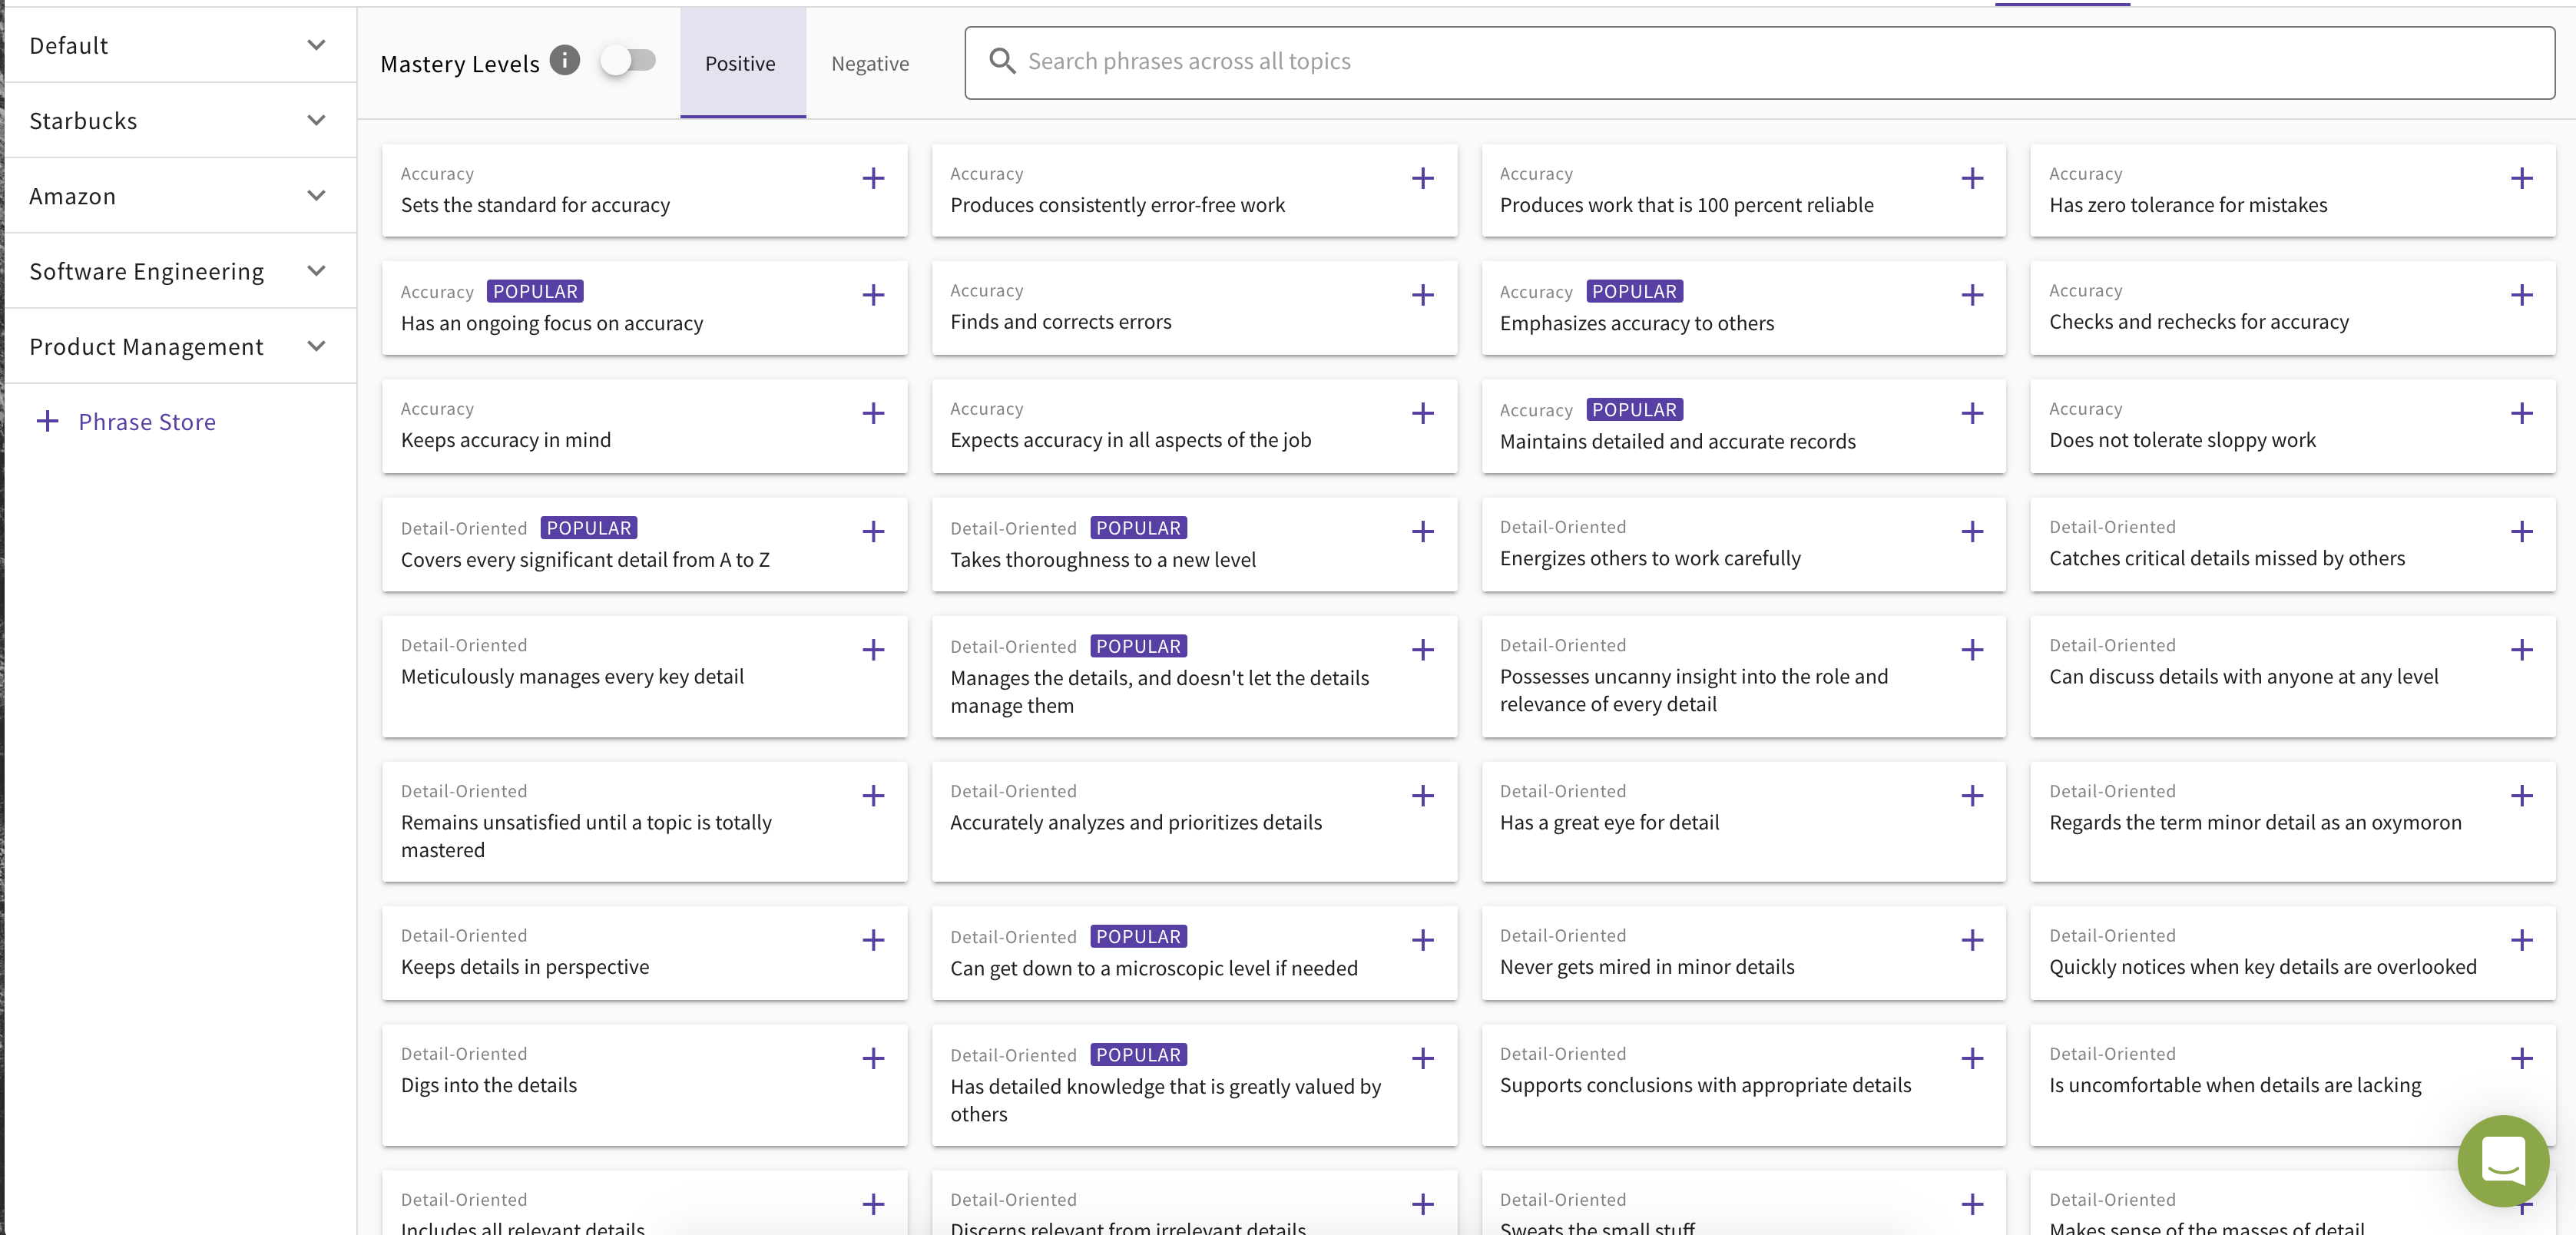
Task: Add 'Finds and corrects errors' phrase
Action: click(x=1422, y=296)
